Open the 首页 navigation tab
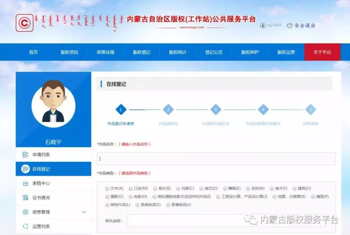This screenshot has height=235, width=350. (x=33, y=52)
